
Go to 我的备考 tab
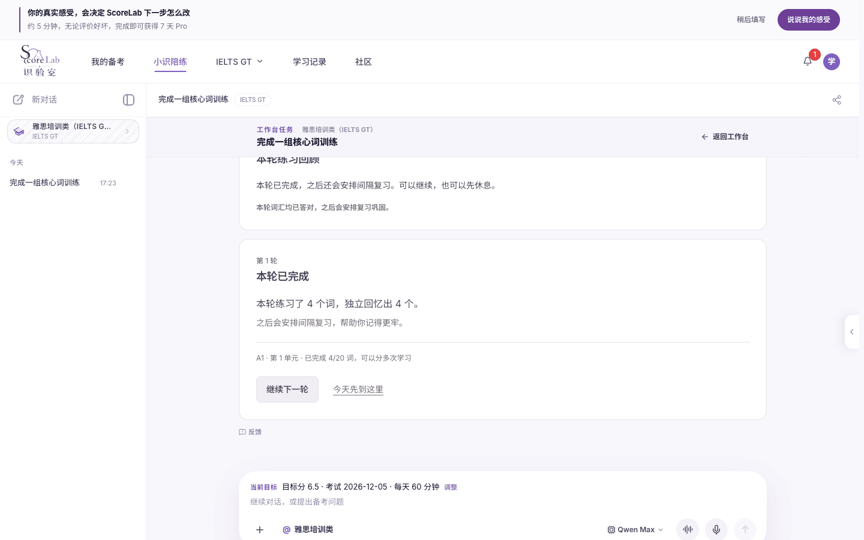tap(108, 62)
